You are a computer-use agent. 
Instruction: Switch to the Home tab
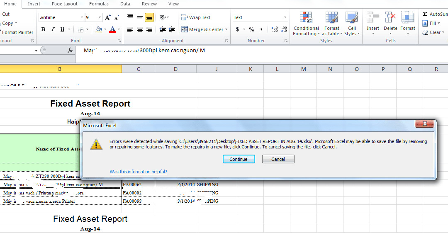[10, 4]
